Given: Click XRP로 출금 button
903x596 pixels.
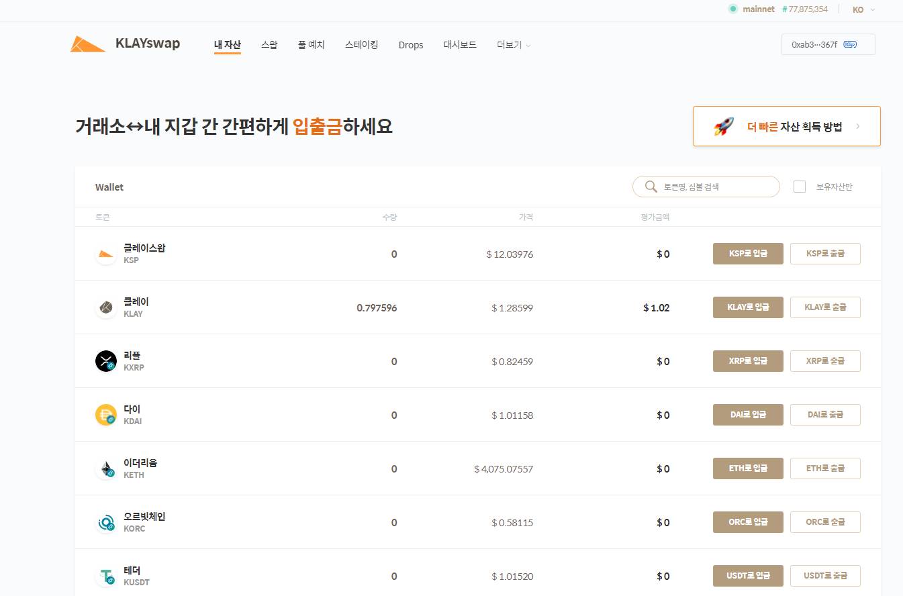Looking at the screenshot, I should 825,361.
